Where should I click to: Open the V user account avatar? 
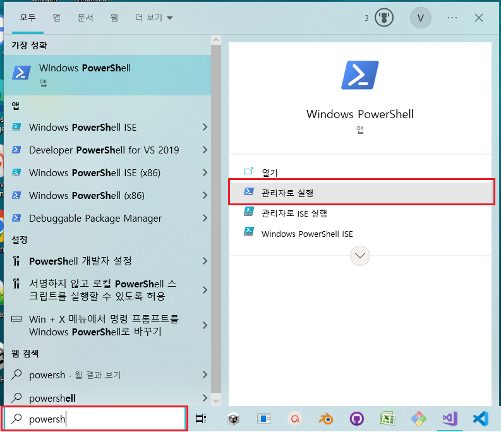[x=421, y=18]
